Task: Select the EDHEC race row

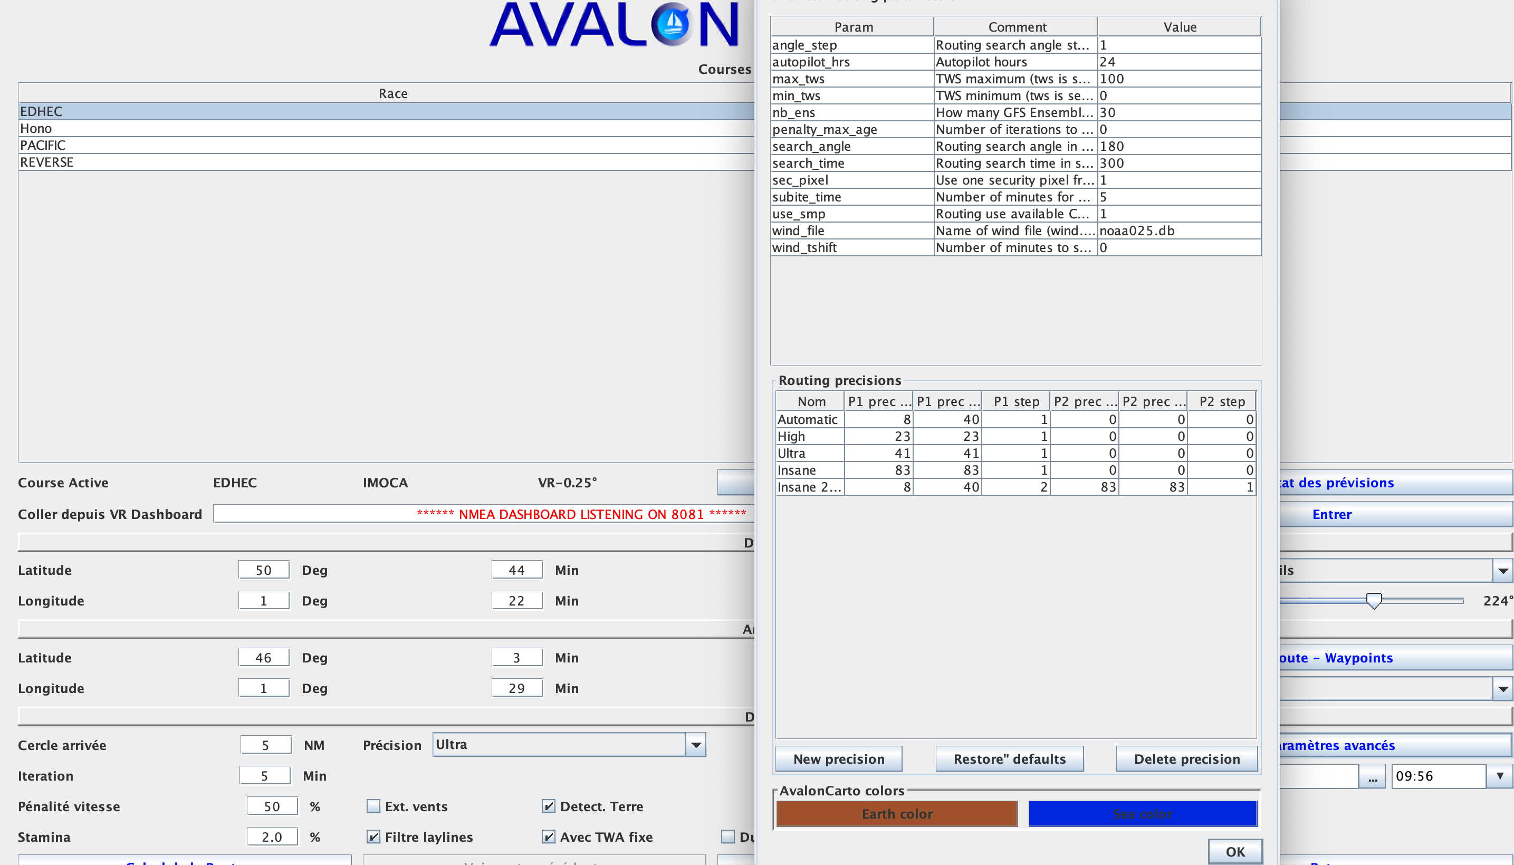Action: point(386,111)
